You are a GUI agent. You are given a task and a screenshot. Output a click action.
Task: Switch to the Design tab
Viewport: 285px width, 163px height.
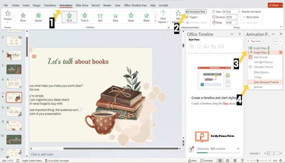(37, 5)
